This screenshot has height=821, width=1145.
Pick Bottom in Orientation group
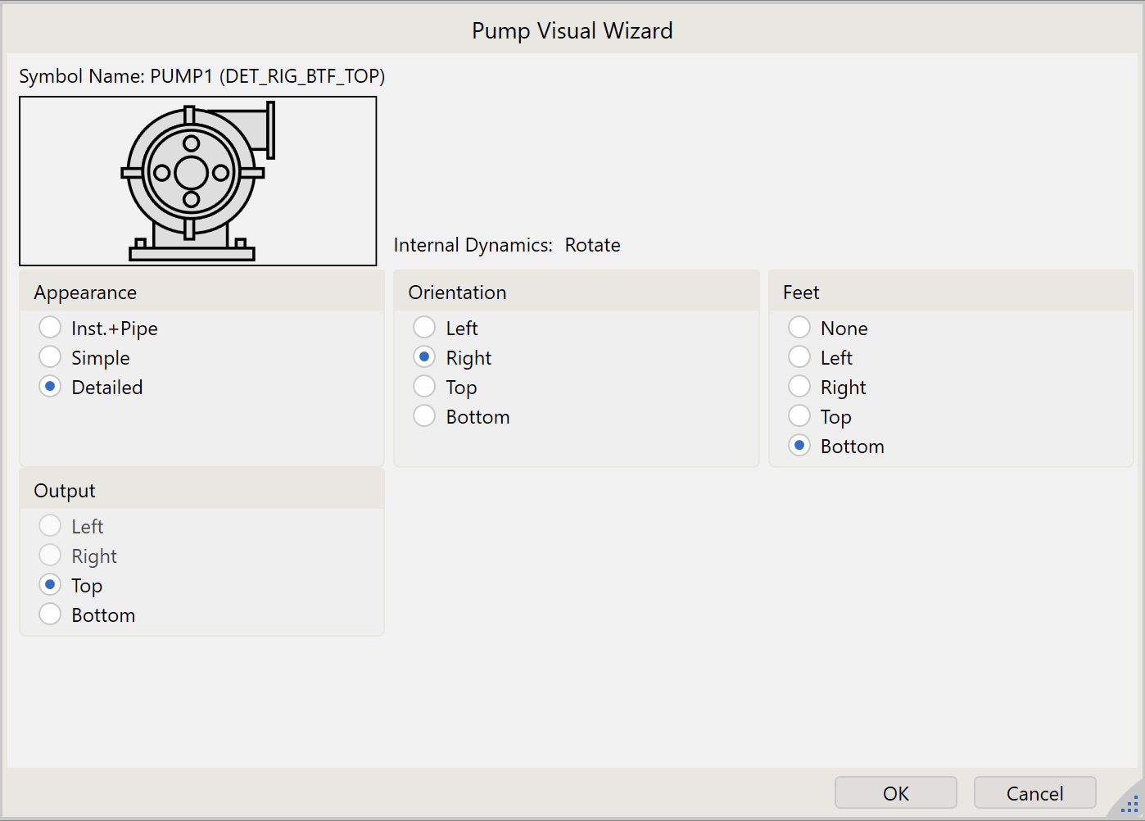coord(424,416)
